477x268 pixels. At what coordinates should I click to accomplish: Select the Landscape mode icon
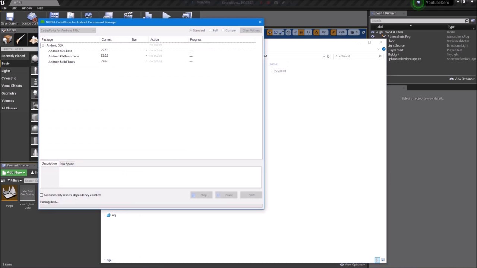[34, 40]
